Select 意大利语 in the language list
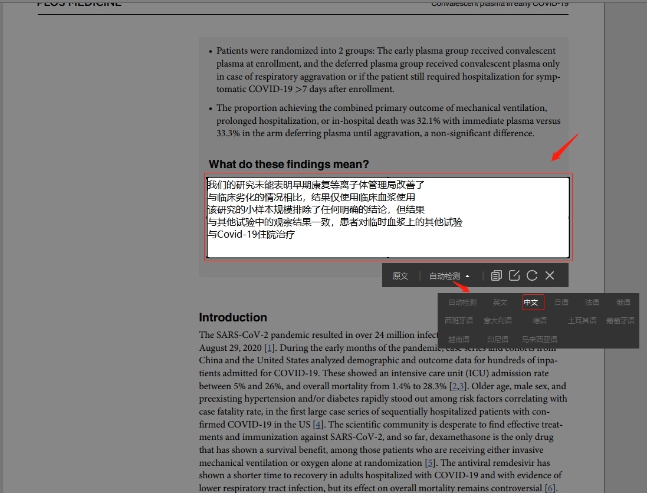Image resolution: width=647 pixels, height=493 pixels. [498, 321]
